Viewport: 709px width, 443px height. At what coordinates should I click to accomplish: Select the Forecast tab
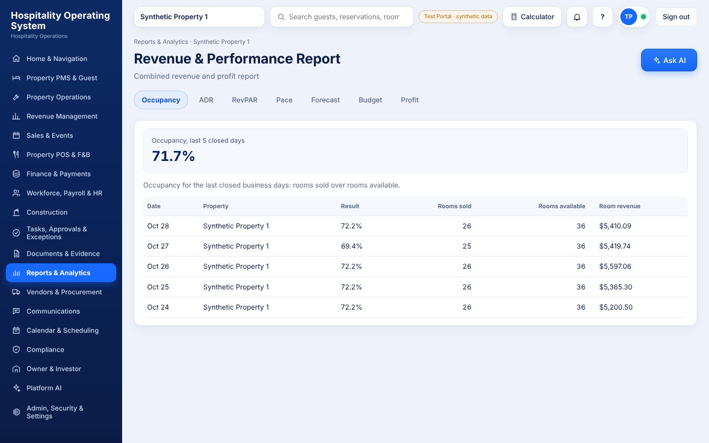325,100
